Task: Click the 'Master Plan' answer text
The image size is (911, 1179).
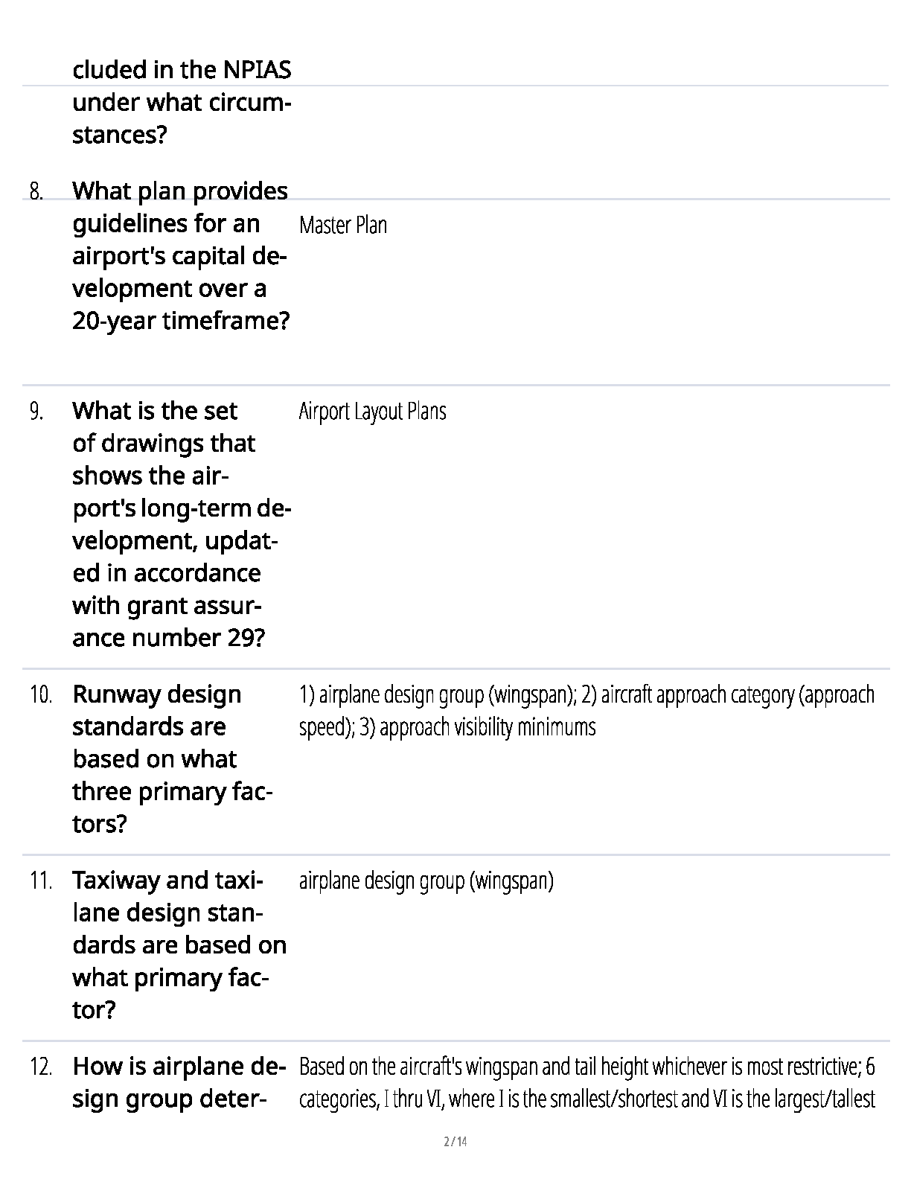Action: click(343, 225)
